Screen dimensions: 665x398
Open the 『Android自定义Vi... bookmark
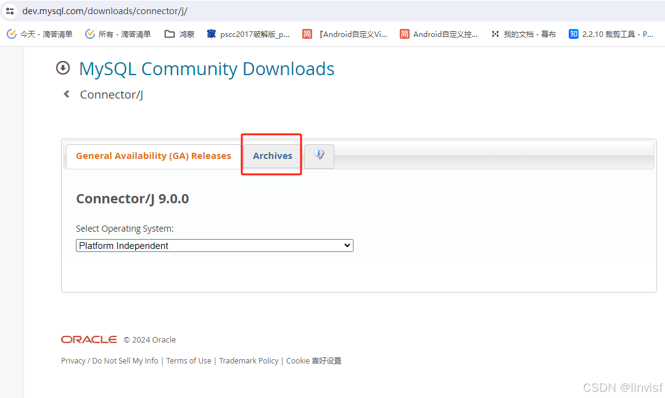[x=345, y=35]
